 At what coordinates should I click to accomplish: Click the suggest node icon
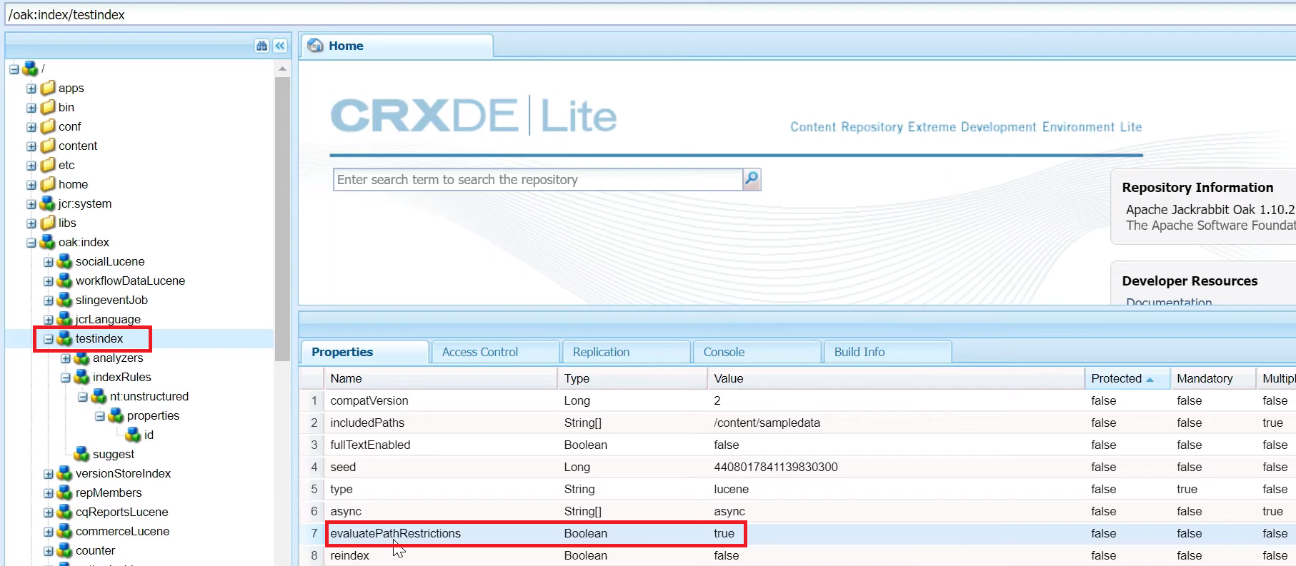[x=82, y=454]
